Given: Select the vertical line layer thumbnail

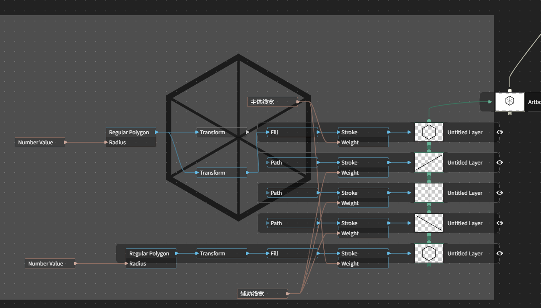Looking at the screenshot, I should (x=429, y=193).
